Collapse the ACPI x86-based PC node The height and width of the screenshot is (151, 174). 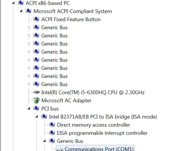tap(13, 3)
